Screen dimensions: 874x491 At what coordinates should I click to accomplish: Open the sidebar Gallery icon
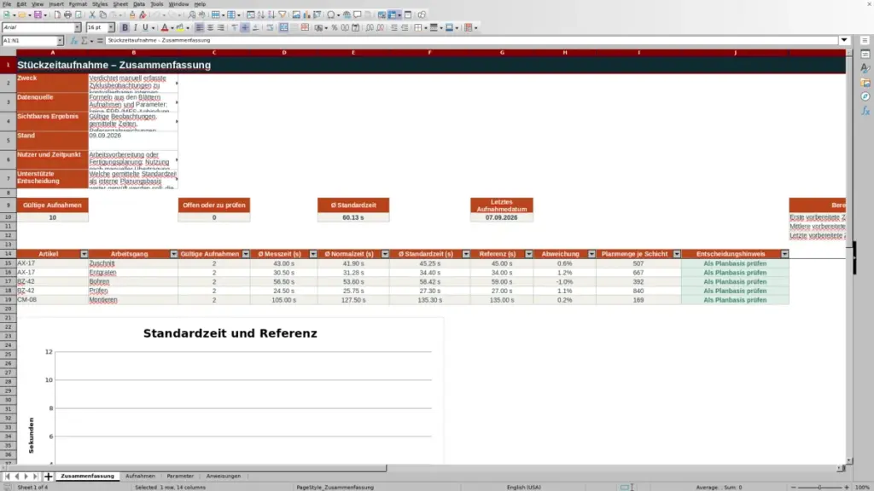click(865, 83)
